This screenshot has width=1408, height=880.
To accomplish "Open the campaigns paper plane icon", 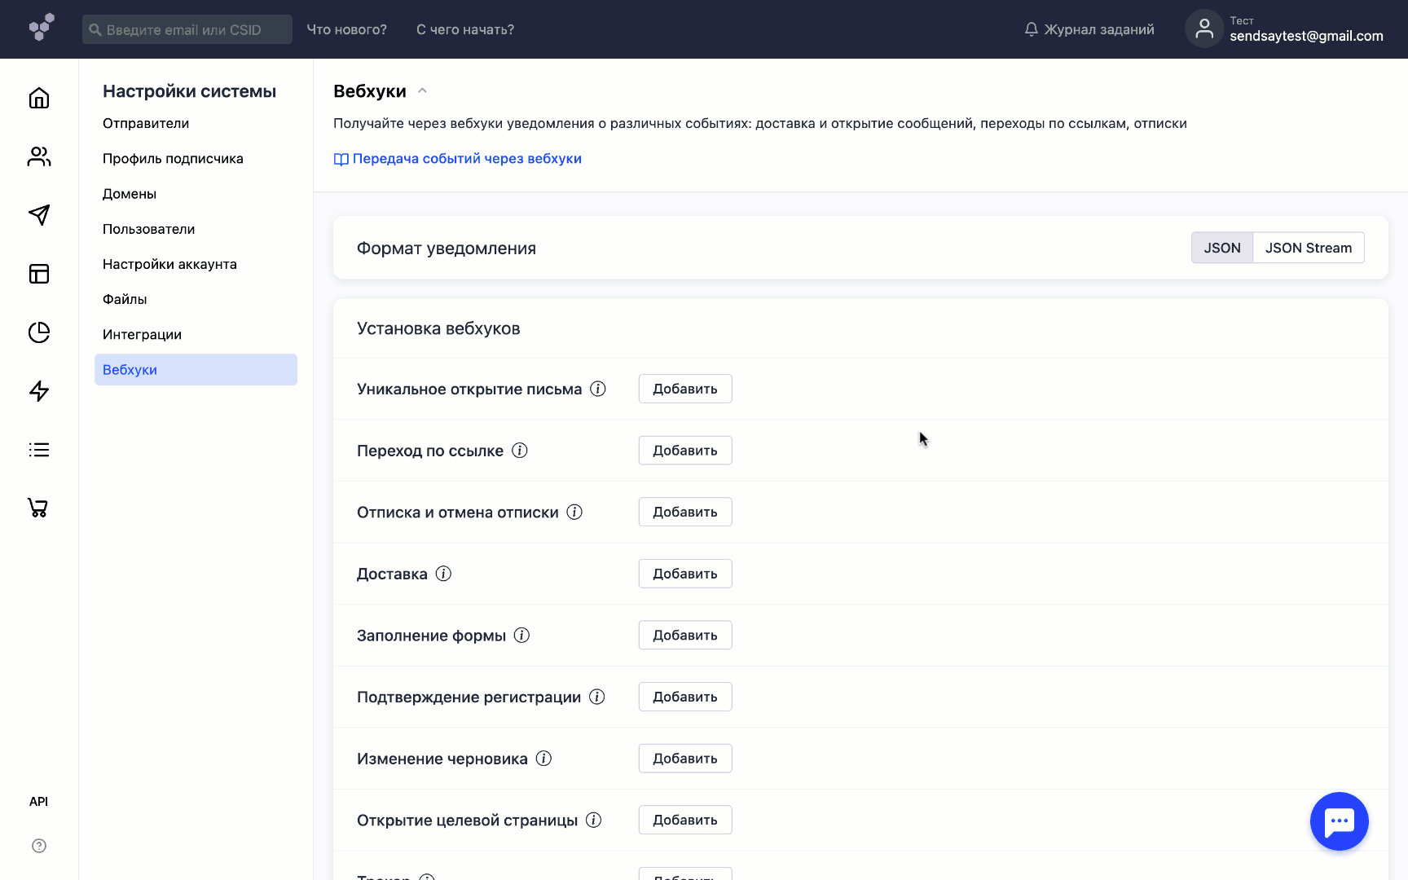I will tap(38, 215).
